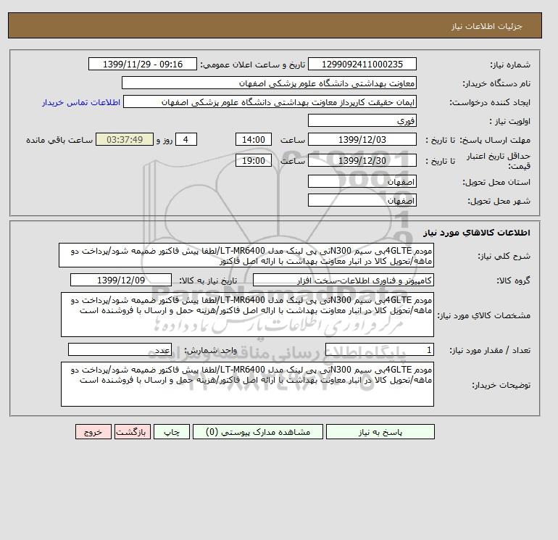Image resolution: width=558 pixels, height=540 pixels.
Task: Click the ایجاد کننده درخواست field
Action: [270, 101]
